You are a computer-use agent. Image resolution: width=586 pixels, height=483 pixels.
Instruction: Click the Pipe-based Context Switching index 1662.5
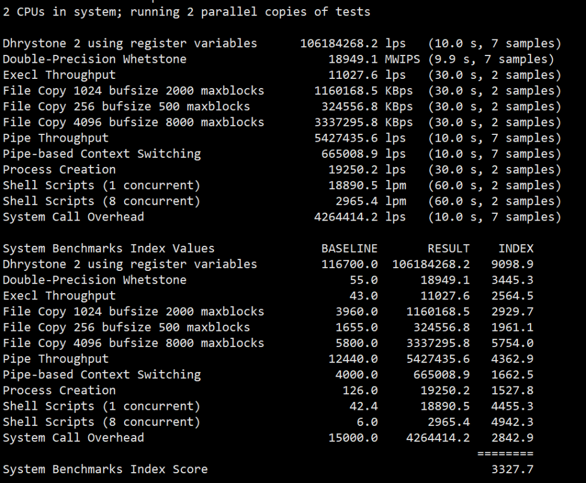[512, 374]
